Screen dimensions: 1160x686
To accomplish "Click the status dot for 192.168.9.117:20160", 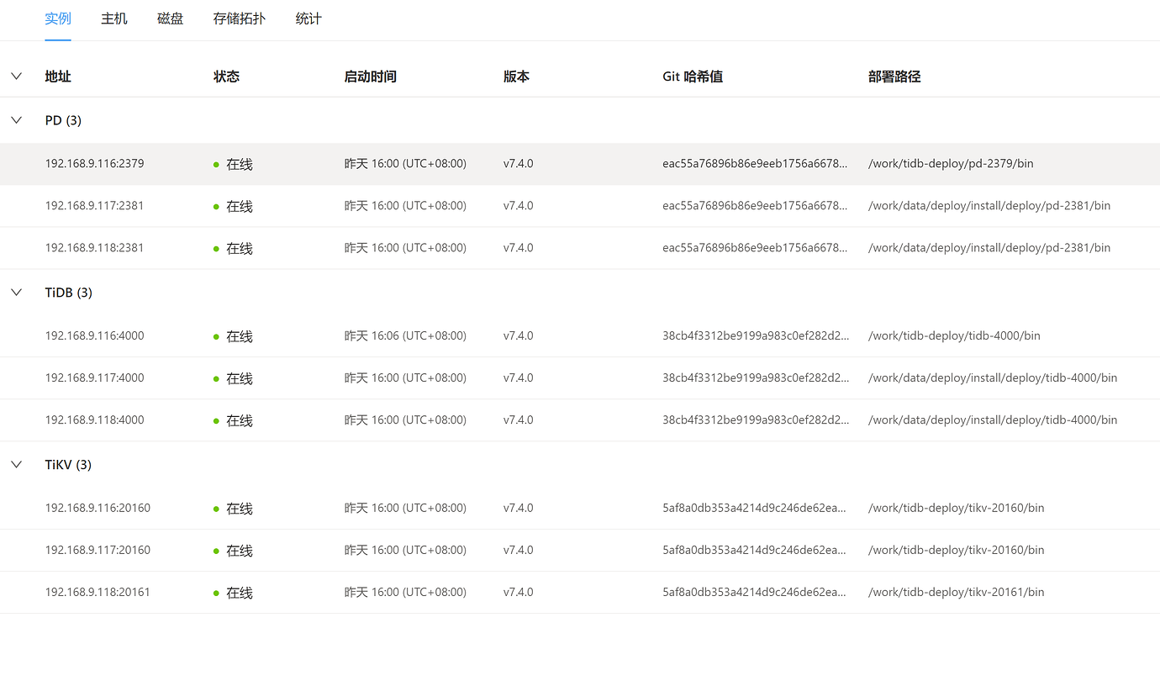I will [x=217, y=550].
